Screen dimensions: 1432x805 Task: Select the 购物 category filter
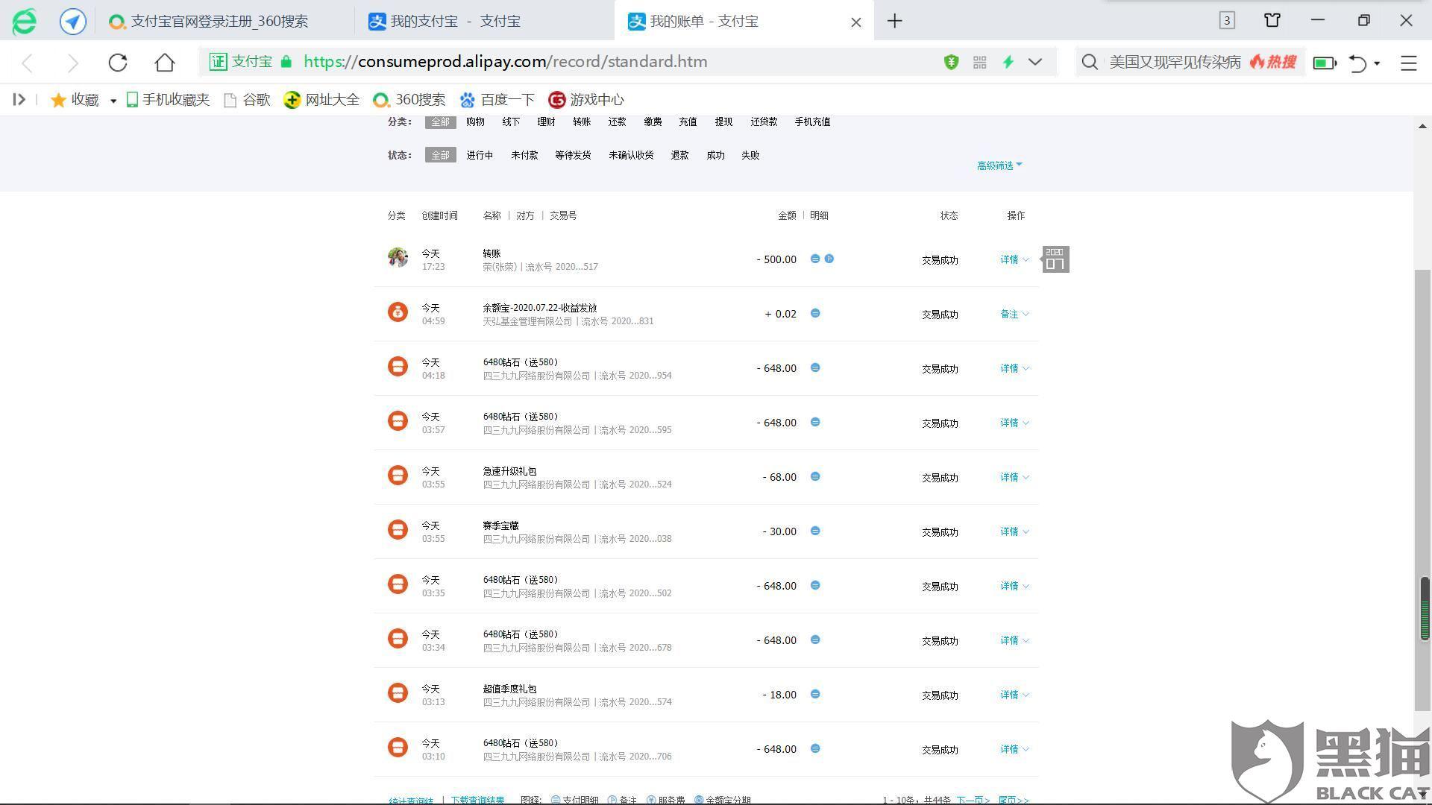tap(475, 122)
